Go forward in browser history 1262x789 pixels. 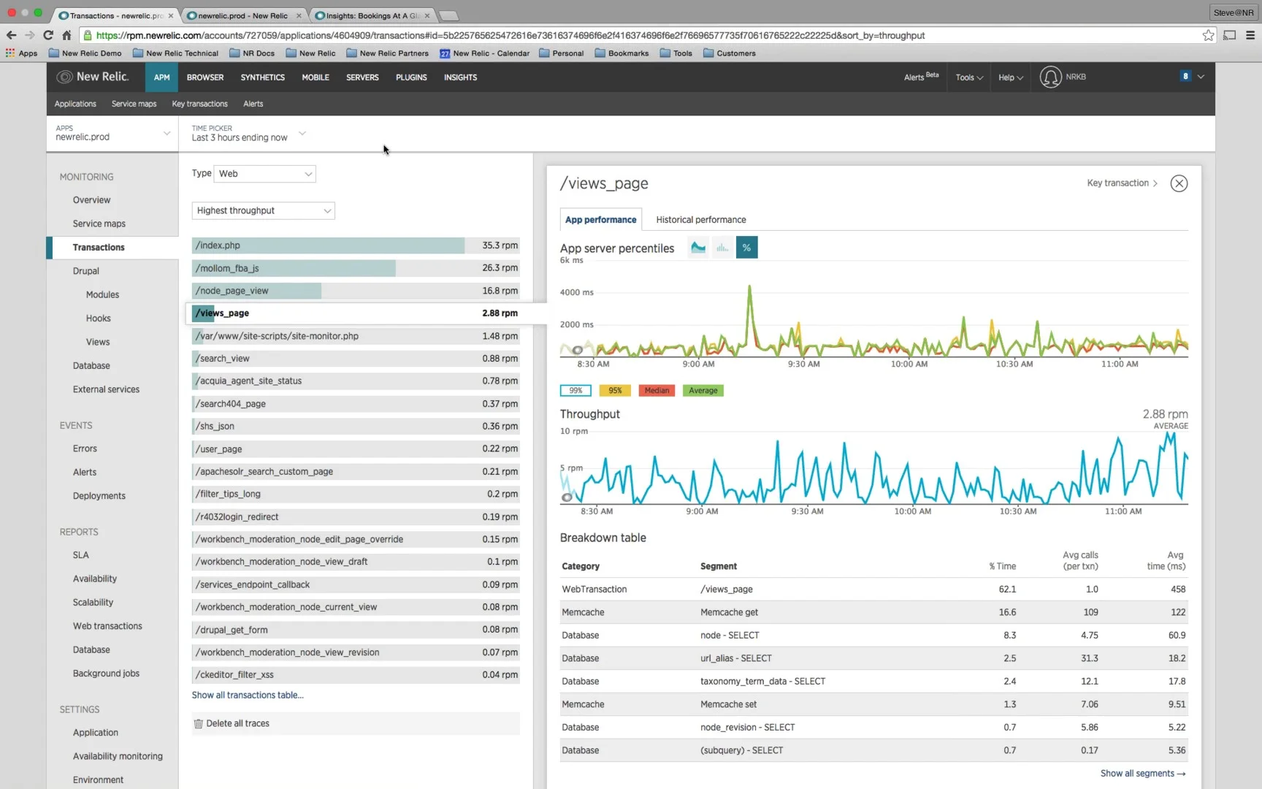point(29,35)
